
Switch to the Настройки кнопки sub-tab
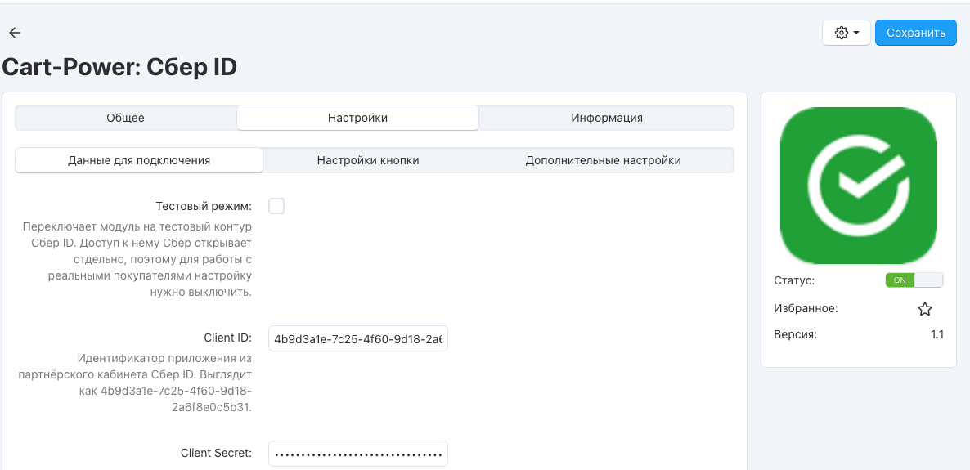point(368,160)
